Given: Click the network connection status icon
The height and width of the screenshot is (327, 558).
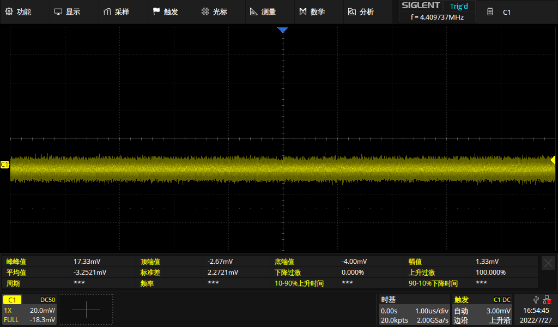Looking at the screenshot, I should click(547, 299).
